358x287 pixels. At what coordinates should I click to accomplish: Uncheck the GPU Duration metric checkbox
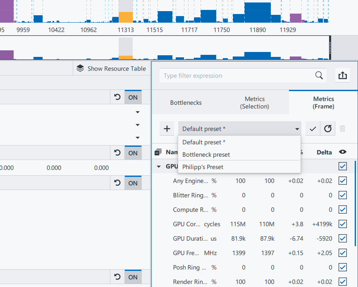pos(342,238)
